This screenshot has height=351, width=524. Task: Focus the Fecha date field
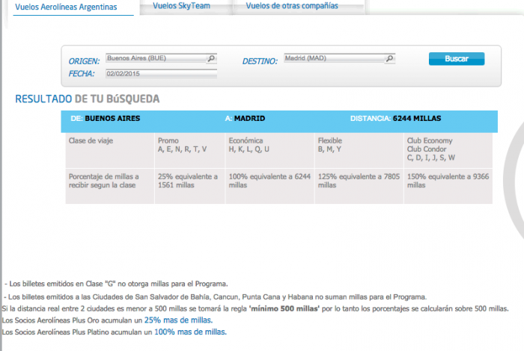tap(160, 73)
